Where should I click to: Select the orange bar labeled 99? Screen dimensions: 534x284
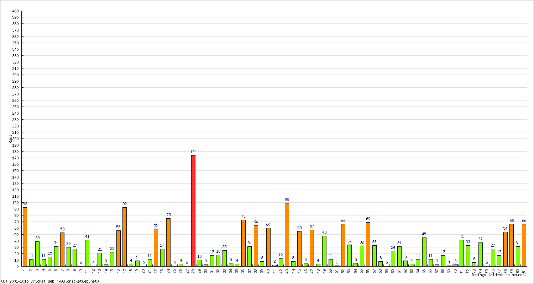[x=287, y=235]
